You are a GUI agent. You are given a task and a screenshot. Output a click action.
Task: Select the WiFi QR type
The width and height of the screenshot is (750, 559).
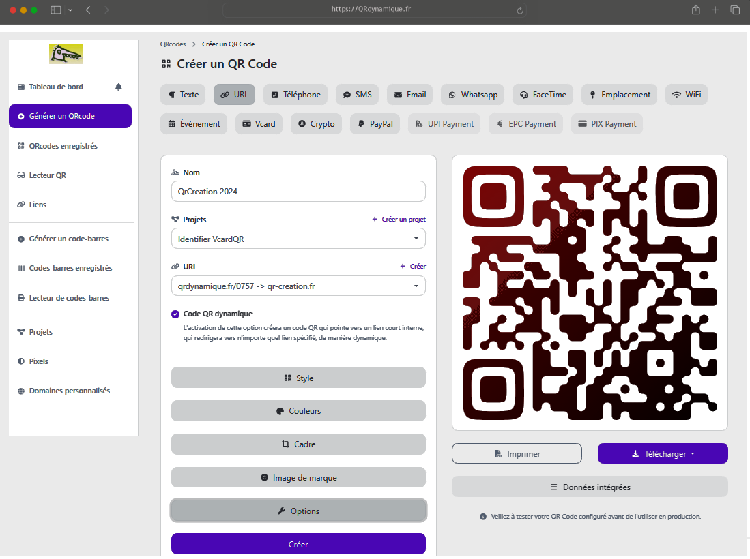tap(687, 95)
